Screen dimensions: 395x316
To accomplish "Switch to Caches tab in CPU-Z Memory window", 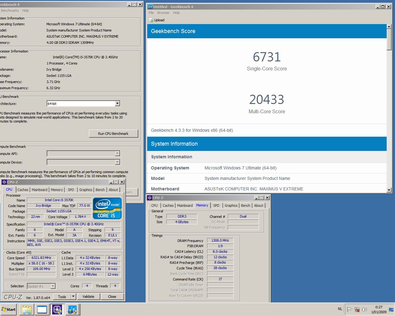I will coord(168,206).
